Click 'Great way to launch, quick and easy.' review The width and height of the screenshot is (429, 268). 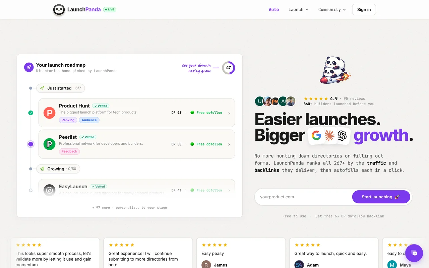point(330,254)
